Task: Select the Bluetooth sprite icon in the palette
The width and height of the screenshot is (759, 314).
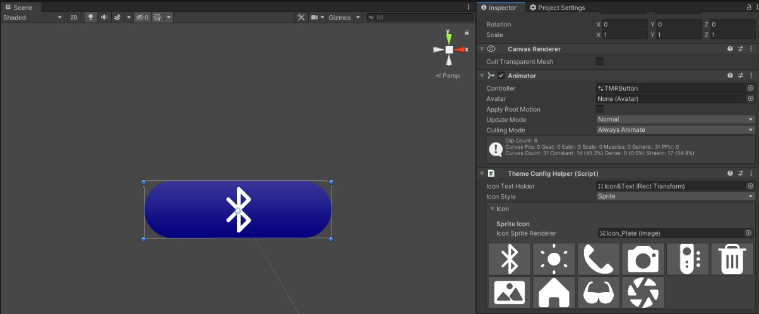Action: click(510, 259)
